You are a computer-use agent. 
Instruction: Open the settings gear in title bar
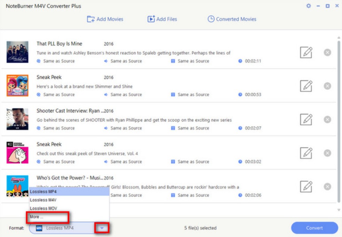308,6
